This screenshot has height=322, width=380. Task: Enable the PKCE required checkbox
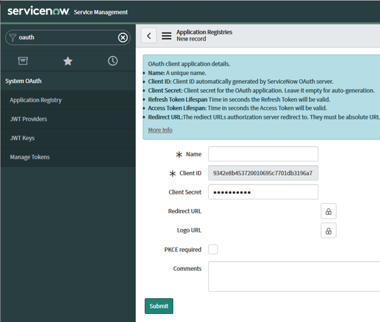(x=213, y=250)
